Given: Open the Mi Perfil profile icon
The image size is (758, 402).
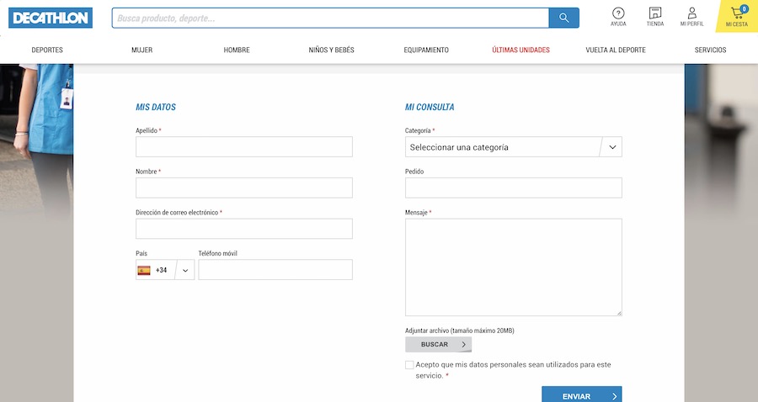Looking at the screenshot, I should [x=691, y=16].
